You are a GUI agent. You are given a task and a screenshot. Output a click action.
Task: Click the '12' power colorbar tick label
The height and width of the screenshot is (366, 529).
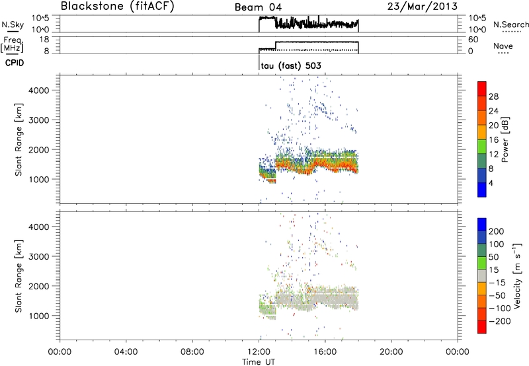pyautogui.click(x=493, y=155)
